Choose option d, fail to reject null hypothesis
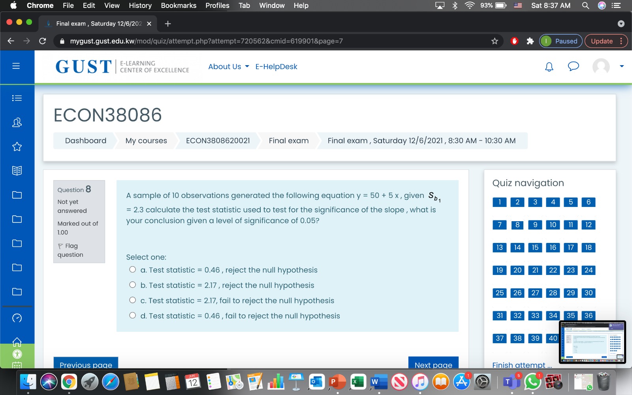This screenshot has height=395, width=632. (133, 314)
